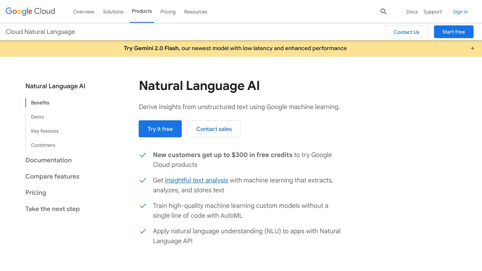This screenshot has height=271, width=482.
Task: Open the Try Gemini 2.0 Flash banner text
Action: point(235,48)
